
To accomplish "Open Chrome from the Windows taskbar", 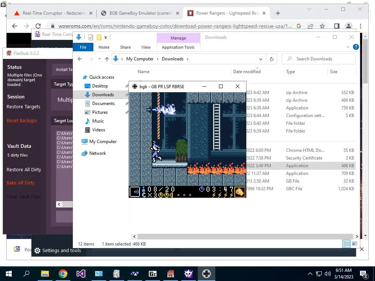I will pyautogui.click(x=63, y=274).
